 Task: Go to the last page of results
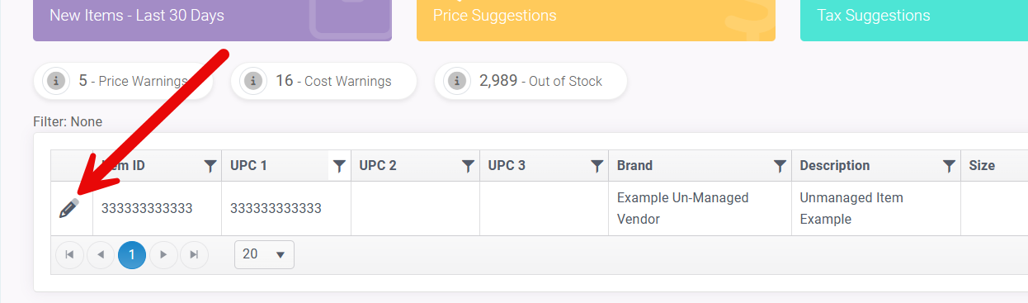(x=195, y=254)
